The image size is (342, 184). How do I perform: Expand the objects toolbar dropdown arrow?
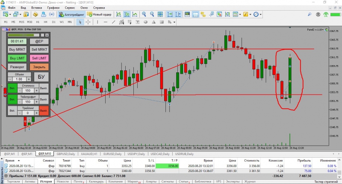pos(174,22)
